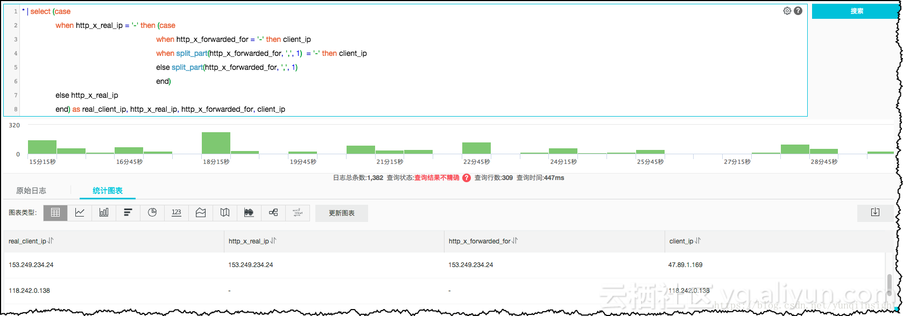Click http_x_forwarded_for cell 153.249.234.24
Screen dimensions: 903x316
click(x=471, y=265)
